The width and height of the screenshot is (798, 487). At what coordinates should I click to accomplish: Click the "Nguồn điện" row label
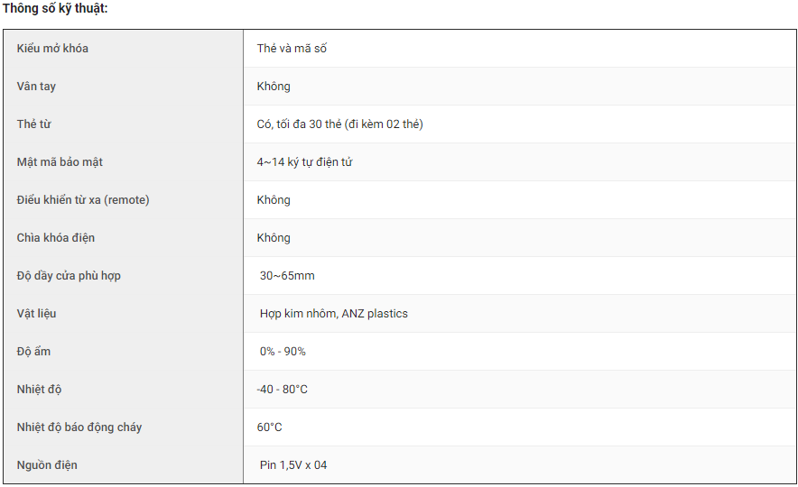click(47, 465)
